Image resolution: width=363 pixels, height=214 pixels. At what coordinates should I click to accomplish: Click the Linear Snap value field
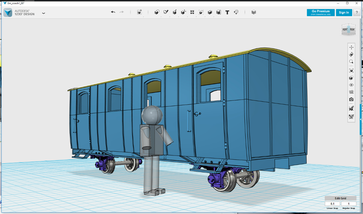point(332,204)
